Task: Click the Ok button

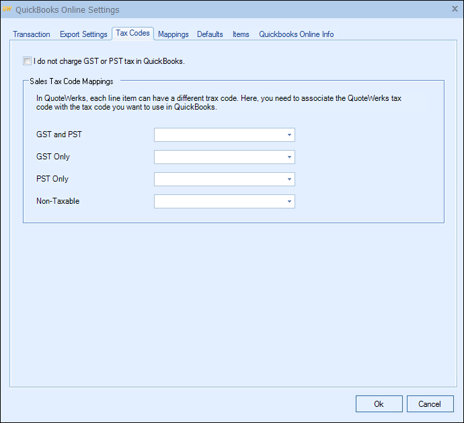Action: click(379, 404)
